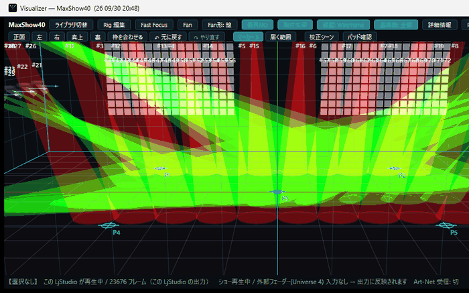Viewport: 469px width, 293px height.
Task: Select fixture label #26
Action: 31,46
